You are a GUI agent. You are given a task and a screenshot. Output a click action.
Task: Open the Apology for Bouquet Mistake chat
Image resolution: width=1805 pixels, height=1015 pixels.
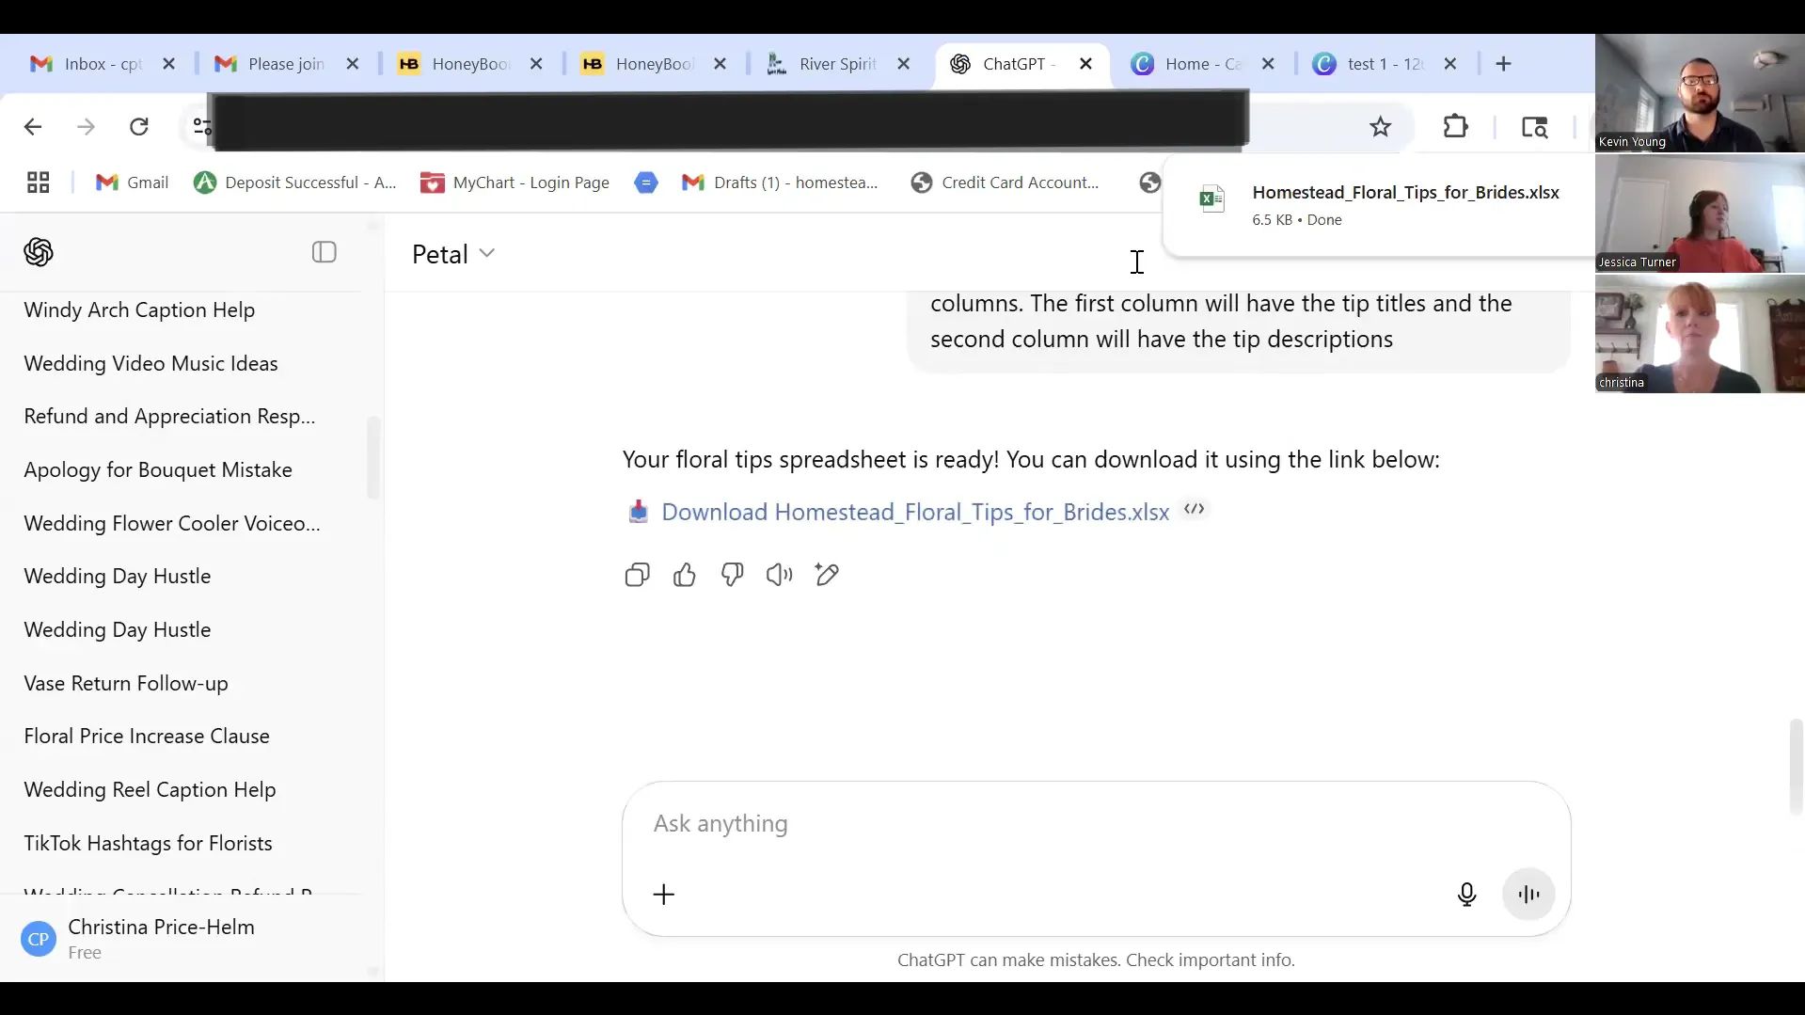pos(158,470)
